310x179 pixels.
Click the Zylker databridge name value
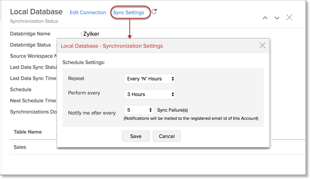click(x=91, y=34)
